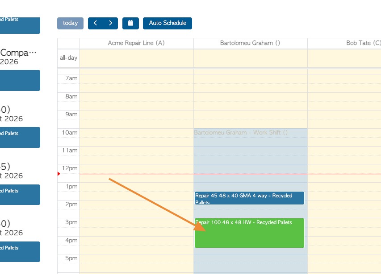381x274 pixels.
Task: Select the unlabeled blue card under Compa… heading
Action: click(20, 81)
